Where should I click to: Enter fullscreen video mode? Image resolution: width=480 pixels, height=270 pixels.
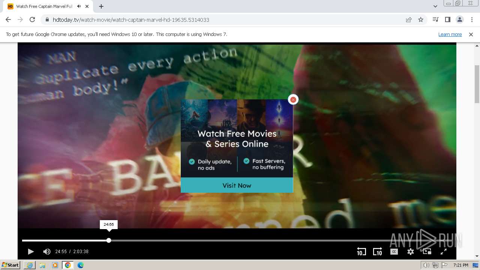point(443,252)
